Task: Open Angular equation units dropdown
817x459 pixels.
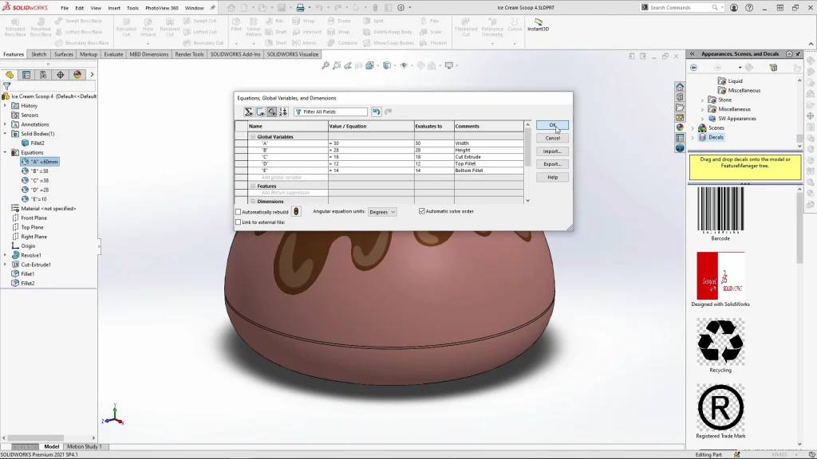Action: coord(382,212)
